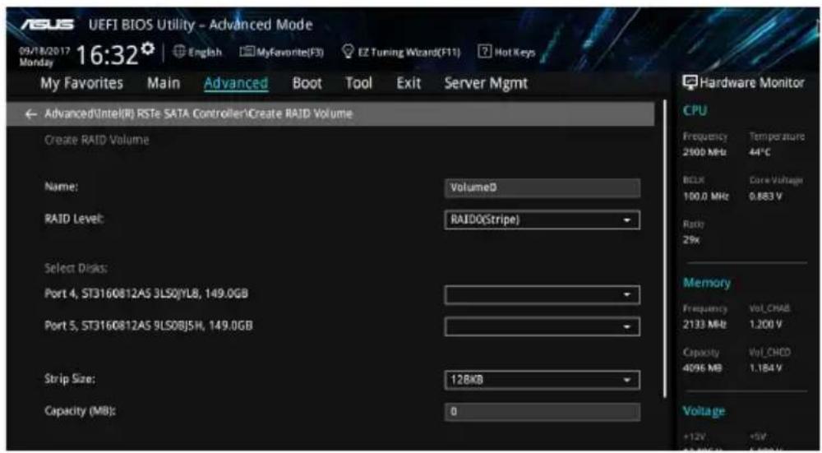The width and height of the screenshot is (822, 453).
Task: Click the Vol_CHCD value 1.184 V
Action: [x=766, y=368]
